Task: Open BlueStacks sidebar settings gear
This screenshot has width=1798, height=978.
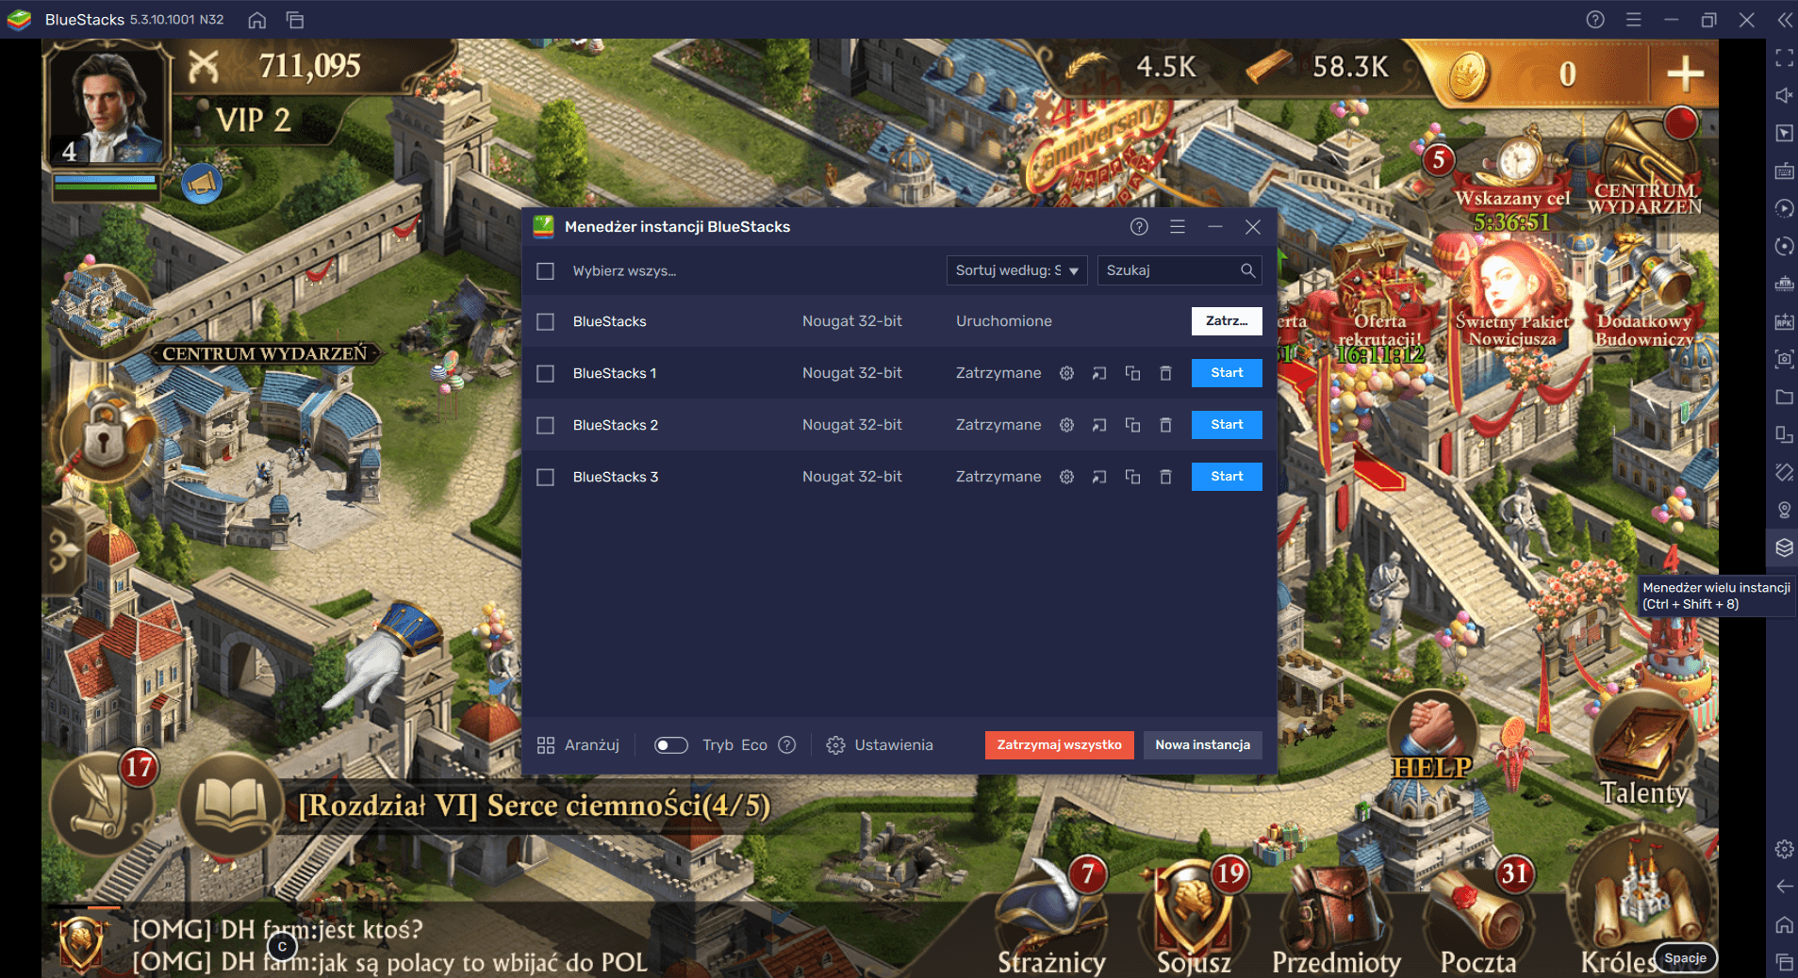Action: 1784,849
